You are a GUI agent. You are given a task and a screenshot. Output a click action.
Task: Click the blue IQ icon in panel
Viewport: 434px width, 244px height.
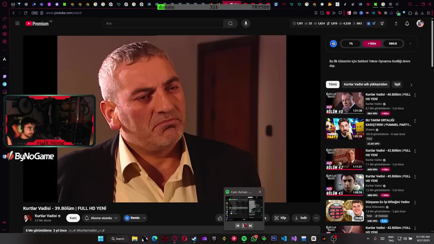click(x=333, y=43)
